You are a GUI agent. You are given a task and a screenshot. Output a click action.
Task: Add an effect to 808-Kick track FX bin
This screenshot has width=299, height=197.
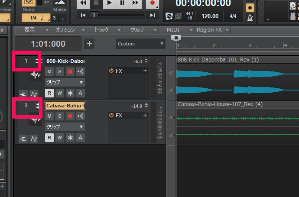[x=145, y=71]
